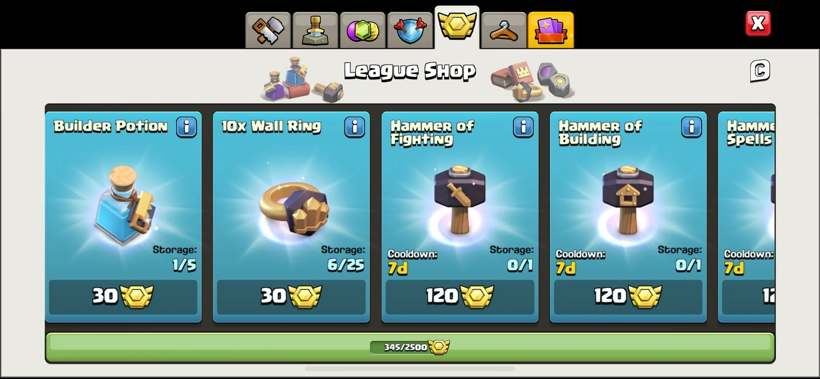Viewport: 820px width, 379px height.
Task: Open the gems and resources tab
Action: coord(362,31)
